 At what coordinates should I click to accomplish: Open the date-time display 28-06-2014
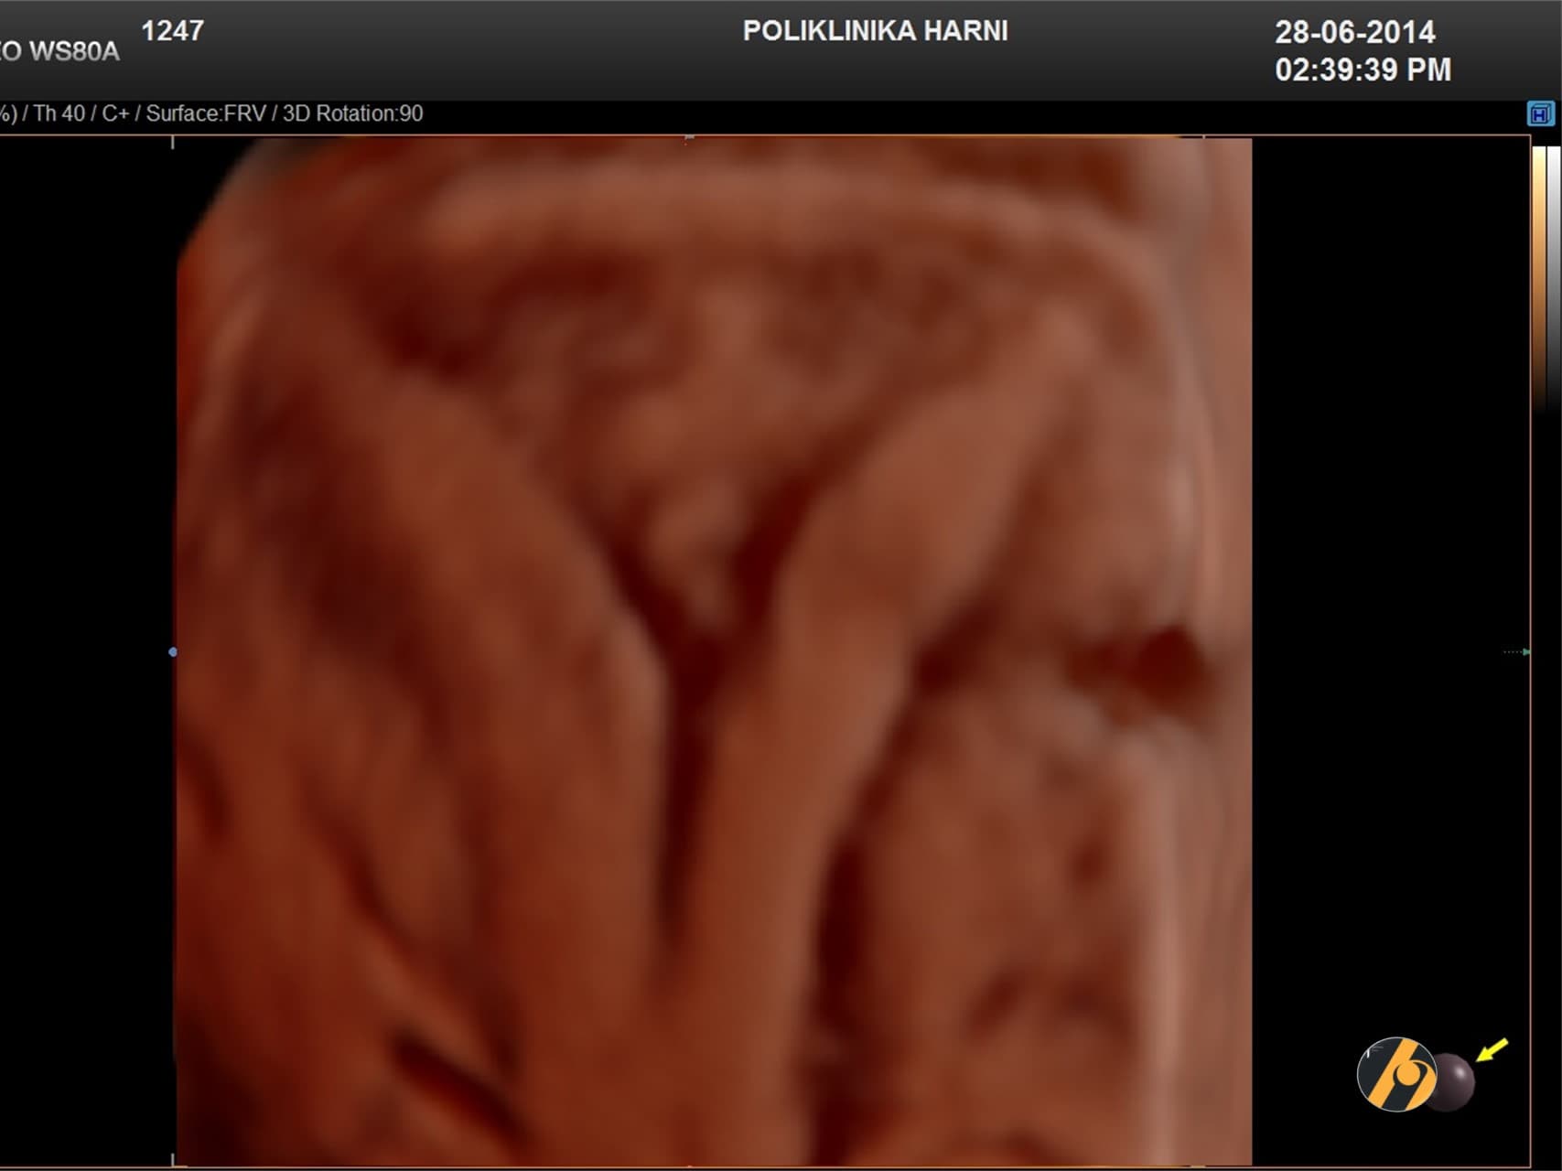click(x=1357, y=33)
